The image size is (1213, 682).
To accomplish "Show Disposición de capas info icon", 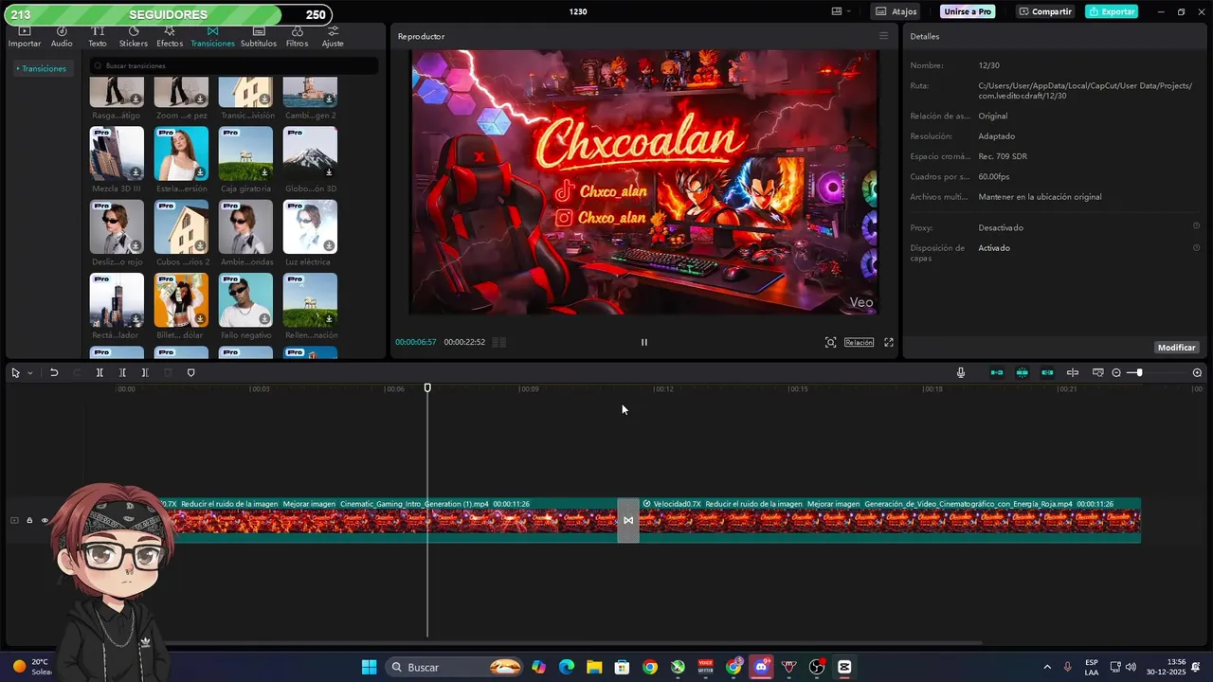I will point(1196,247).
